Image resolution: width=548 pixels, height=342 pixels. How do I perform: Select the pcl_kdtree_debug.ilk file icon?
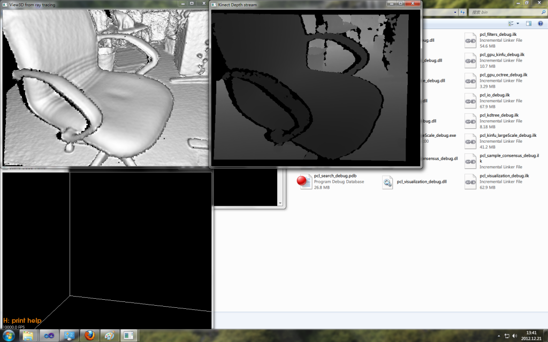click(x=470, y=121)
